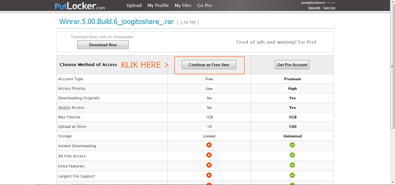
Task: Click green check icon in Large(r) File Support row
Action: coord(292,175)
